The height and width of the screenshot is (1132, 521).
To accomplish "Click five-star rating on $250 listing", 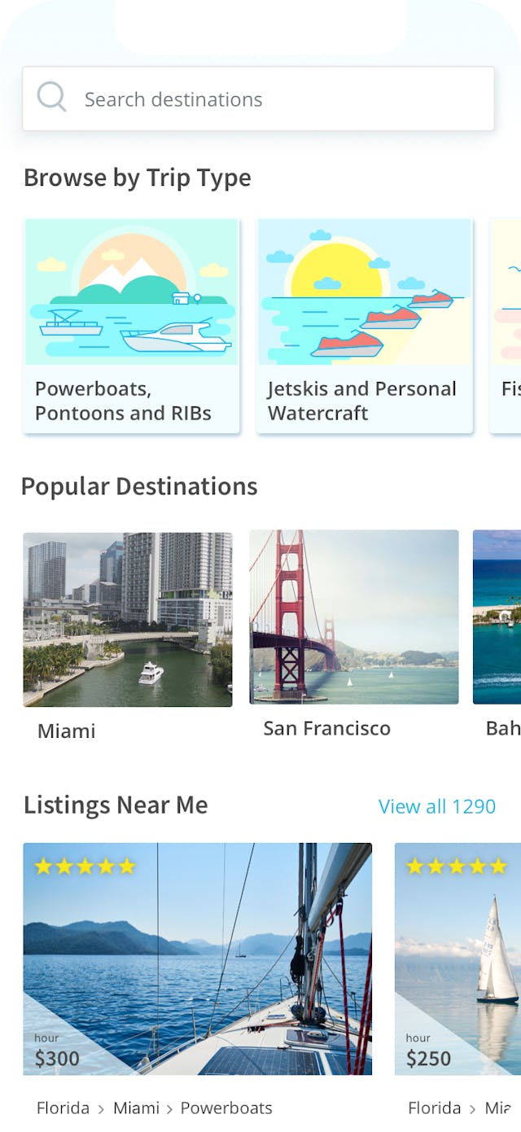I will pos(456,866).
